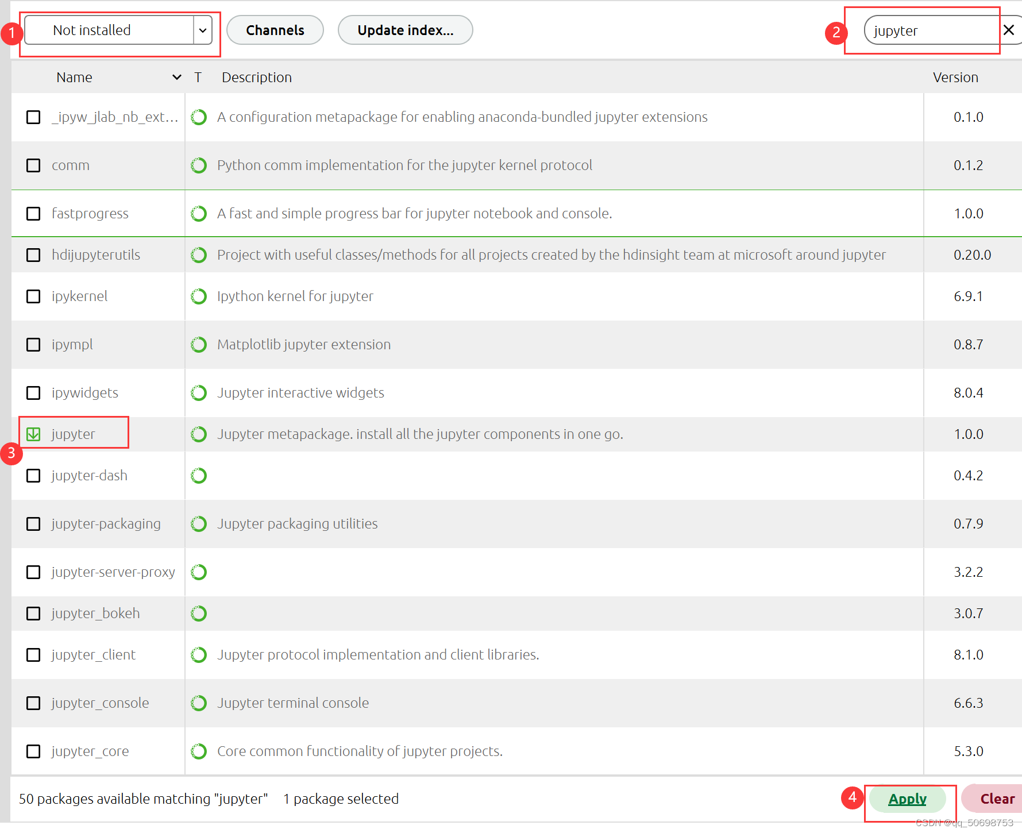Click the type icon in the ipympl row
Viewport: 1022px width, 833px height.
[x=199, y=345]
